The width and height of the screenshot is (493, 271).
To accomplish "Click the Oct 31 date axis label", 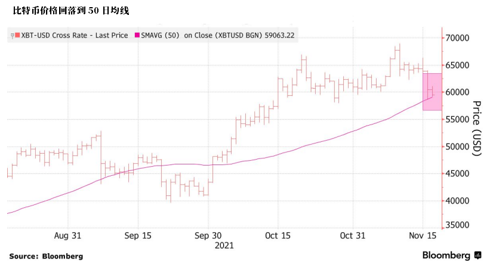I will (353, 235).
